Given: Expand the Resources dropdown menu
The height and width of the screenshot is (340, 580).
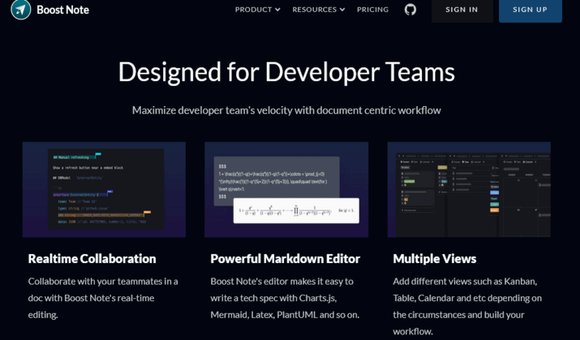Looking at the screenshot, I should [x=319, y=10].
